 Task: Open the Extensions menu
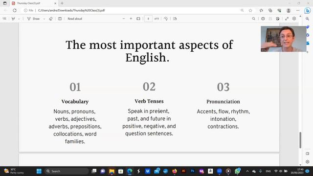pyautogui.click(x=261, y=10)
